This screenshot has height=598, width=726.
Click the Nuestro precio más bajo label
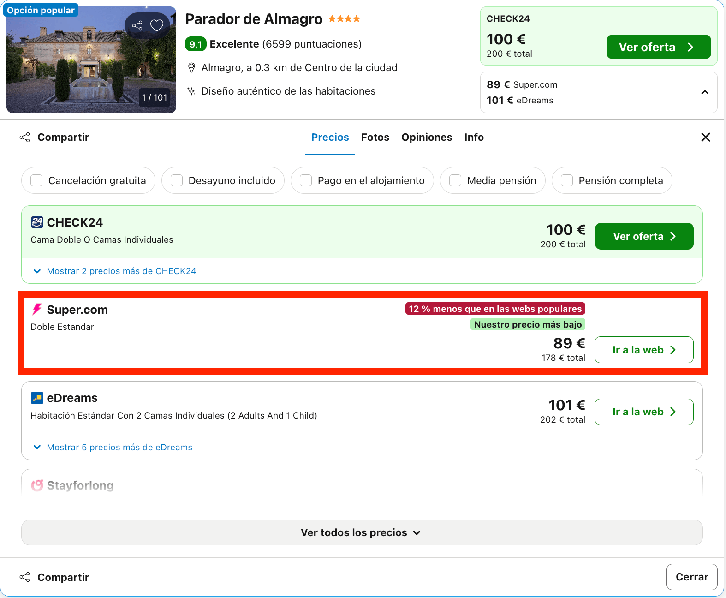[x=528, y=324]
